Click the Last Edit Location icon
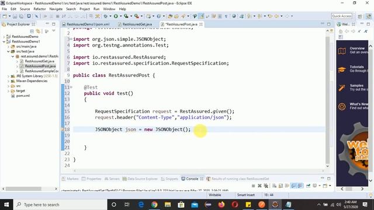 270,16
